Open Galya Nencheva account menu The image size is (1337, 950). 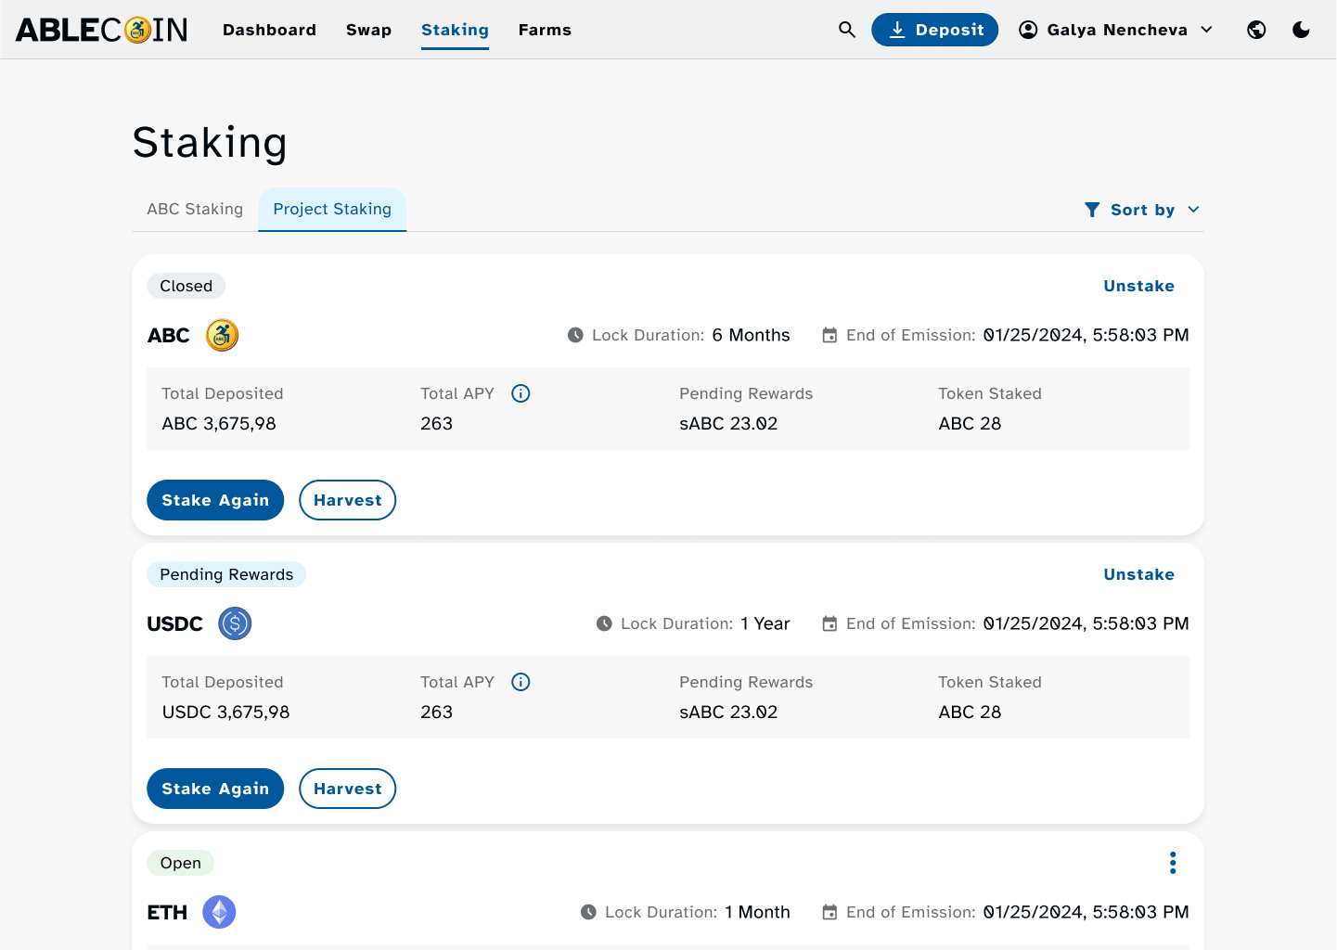coord(1116,30)
